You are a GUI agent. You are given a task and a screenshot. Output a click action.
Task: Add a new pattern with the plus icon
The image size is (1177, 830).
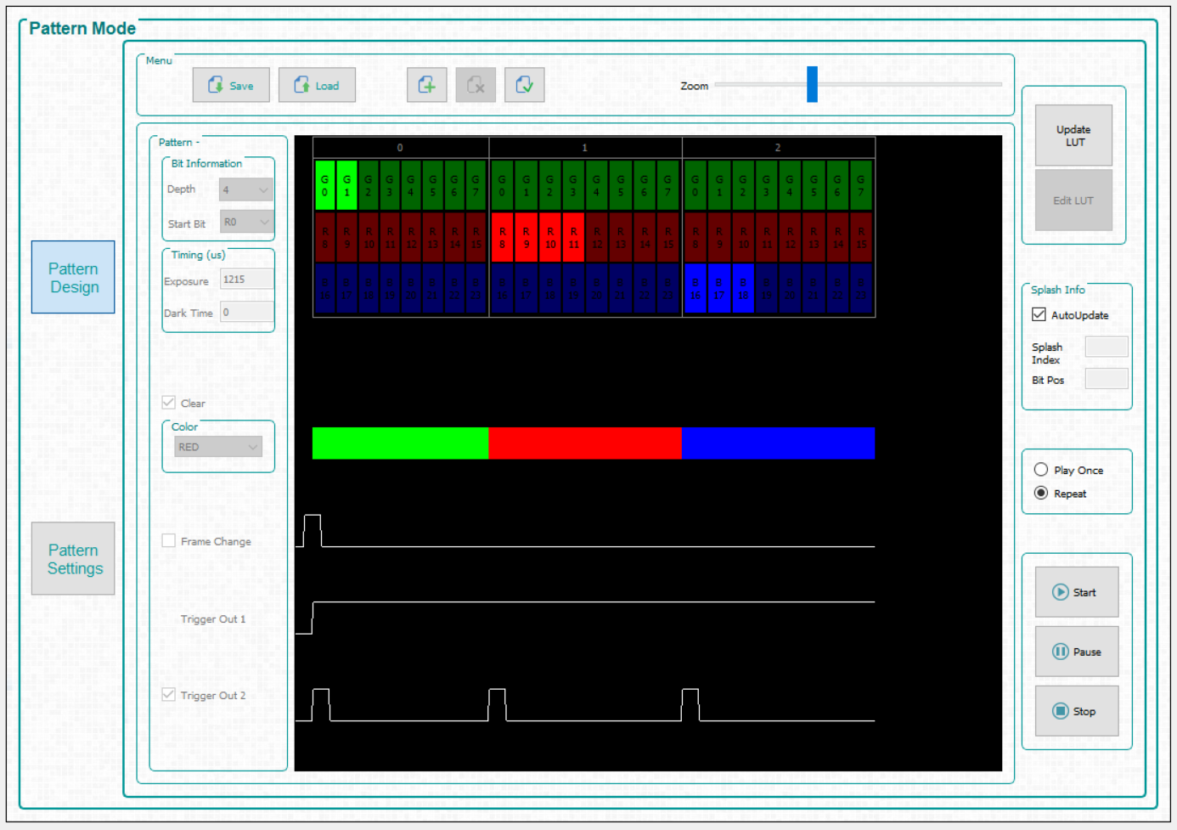point(426,85)
